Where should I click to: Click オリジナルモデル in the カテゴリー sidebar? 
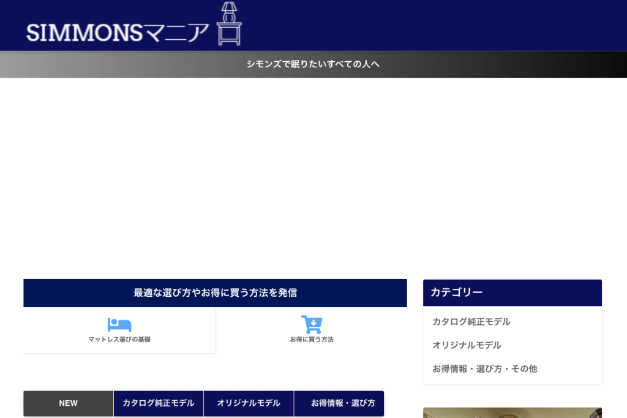coord(465,345)
